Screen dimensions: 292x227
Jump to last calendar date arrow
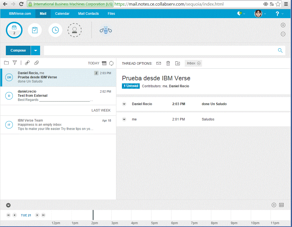[43, 215]
